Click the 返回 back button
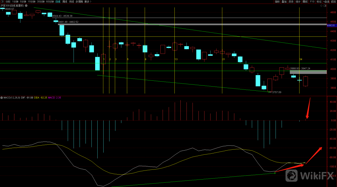The image size is (337, 187). click(x=334, y=2)
